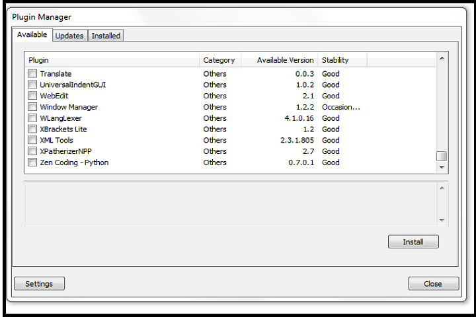Click the plugin list scroll up arrow
476x317 pixels.
(x=442, y=59)
